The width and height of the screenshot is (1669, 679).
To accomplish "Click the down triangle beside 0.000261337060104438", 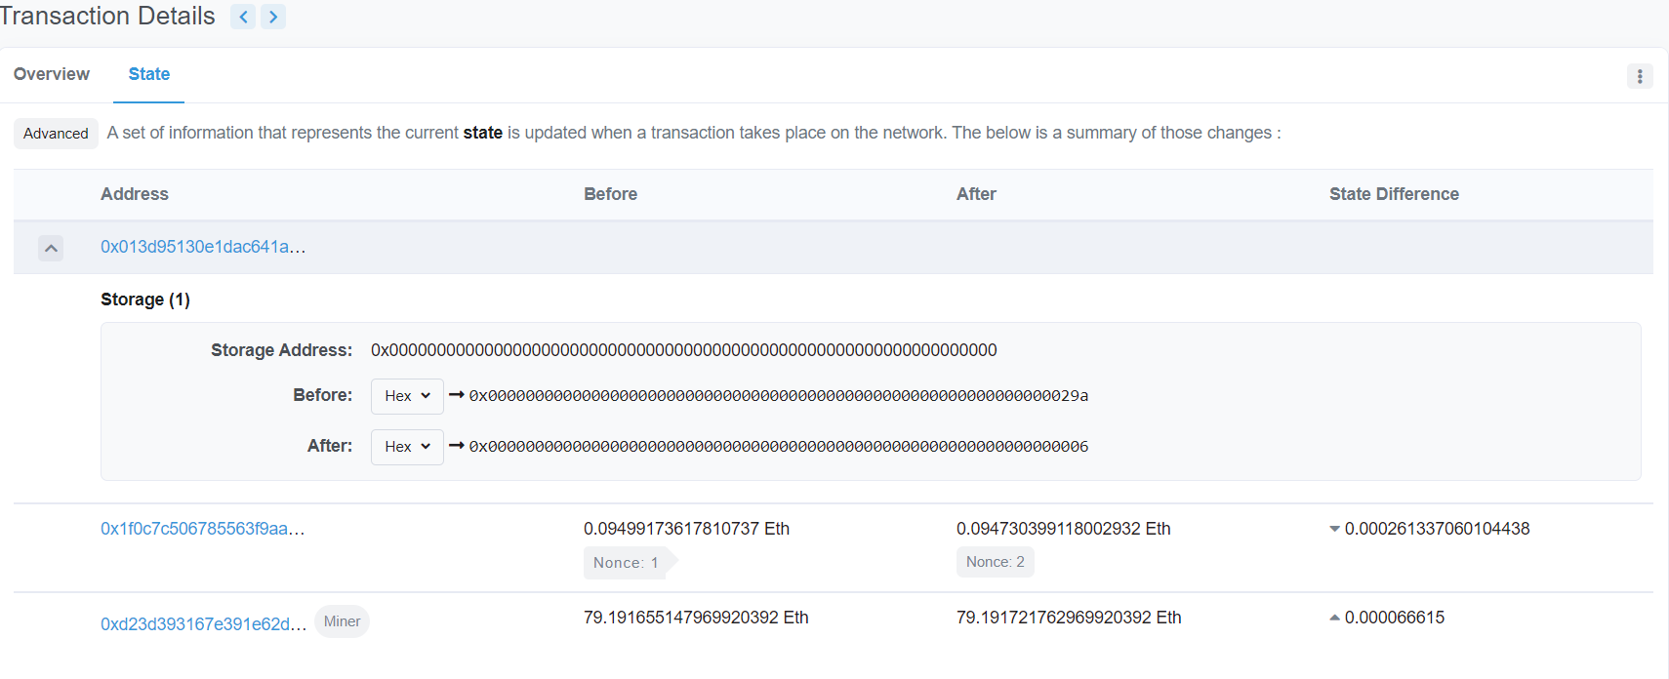I will point(1334,529).
